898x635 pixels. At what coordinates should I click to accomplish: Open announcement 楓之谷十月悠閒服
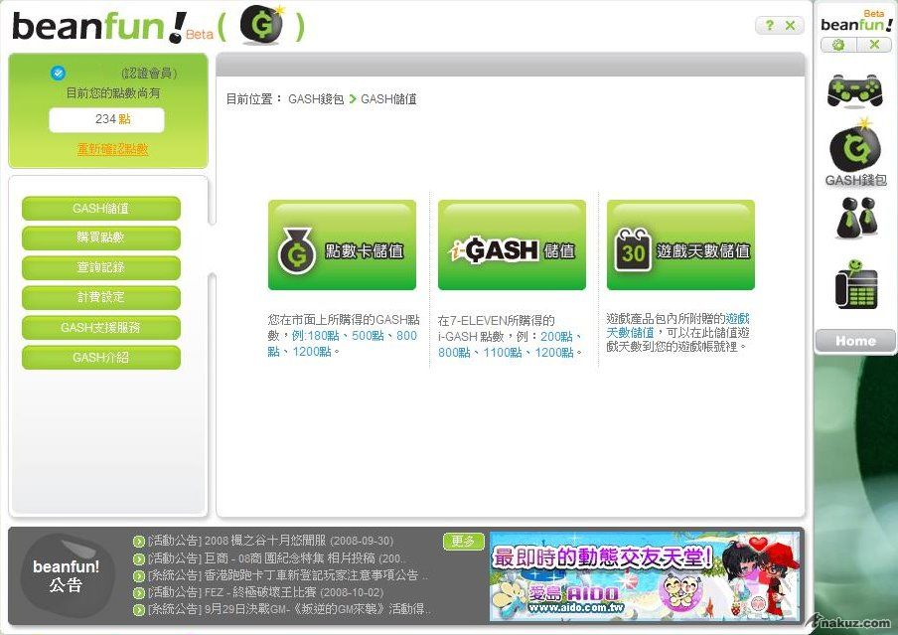[x=270, y=541]
